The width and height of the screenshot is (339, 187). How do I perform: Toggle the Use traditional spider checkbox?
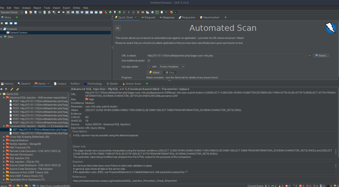(x=149, y=61)
